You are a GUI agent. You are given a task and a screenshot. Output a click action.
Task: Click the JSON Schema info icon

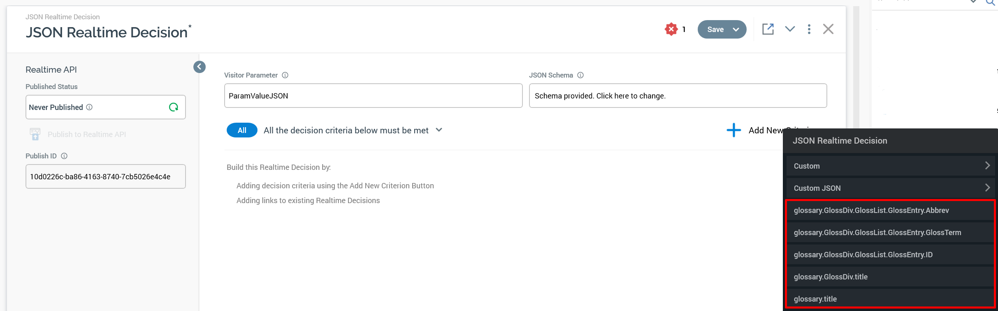point(580,75)
